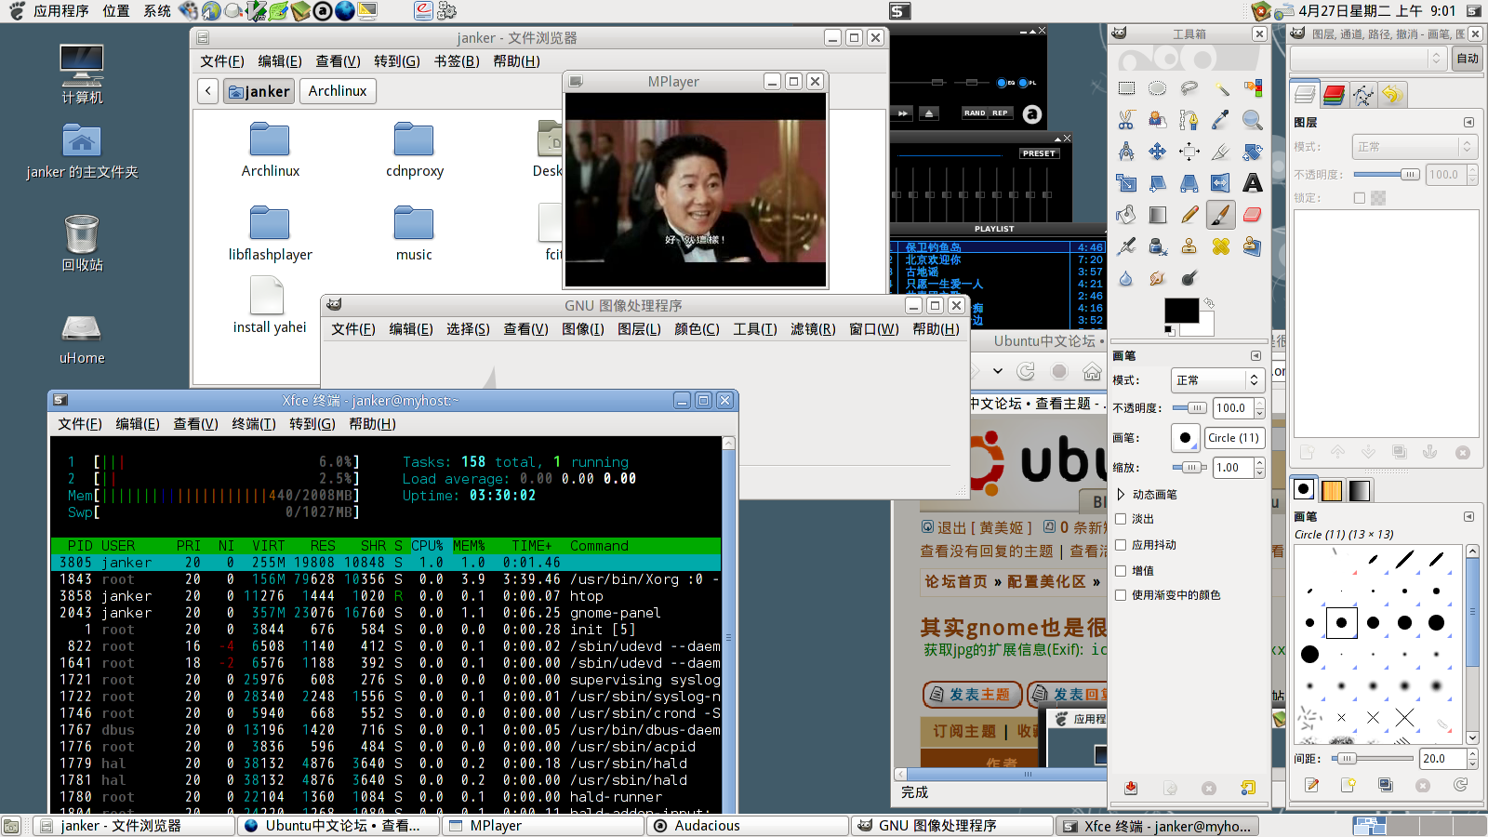This screenshot has height=837, width=1488.
Task: Select the Flip tool
Action: (1221, 183)
